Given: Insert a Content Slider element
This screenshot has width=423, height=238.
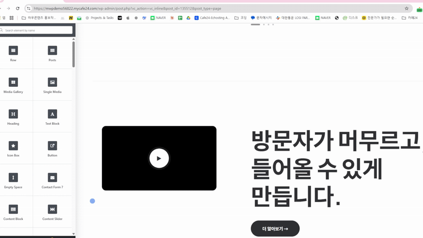Looking at the screenshot, I should pos(52,209).
